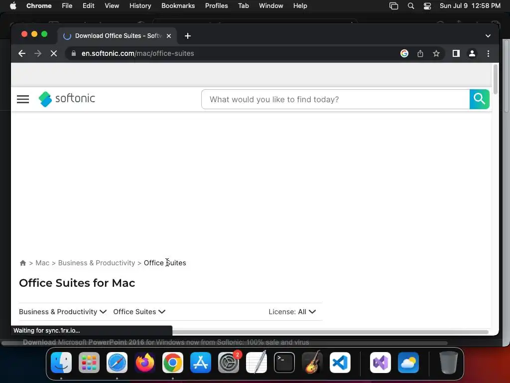The width and height of the screenshot is (510, 383).
Task: Click the Softonic search input field
Action: click(x=335, y=99)
